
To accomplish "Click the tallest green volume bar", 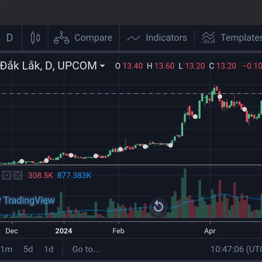I will point(185,193).
